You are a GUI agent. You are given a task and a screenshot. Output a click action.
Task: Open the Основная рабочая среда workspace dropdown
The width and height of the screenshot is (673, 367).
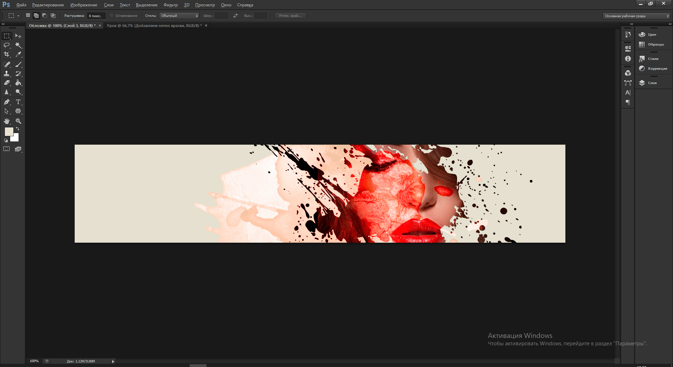pos(637,16)
